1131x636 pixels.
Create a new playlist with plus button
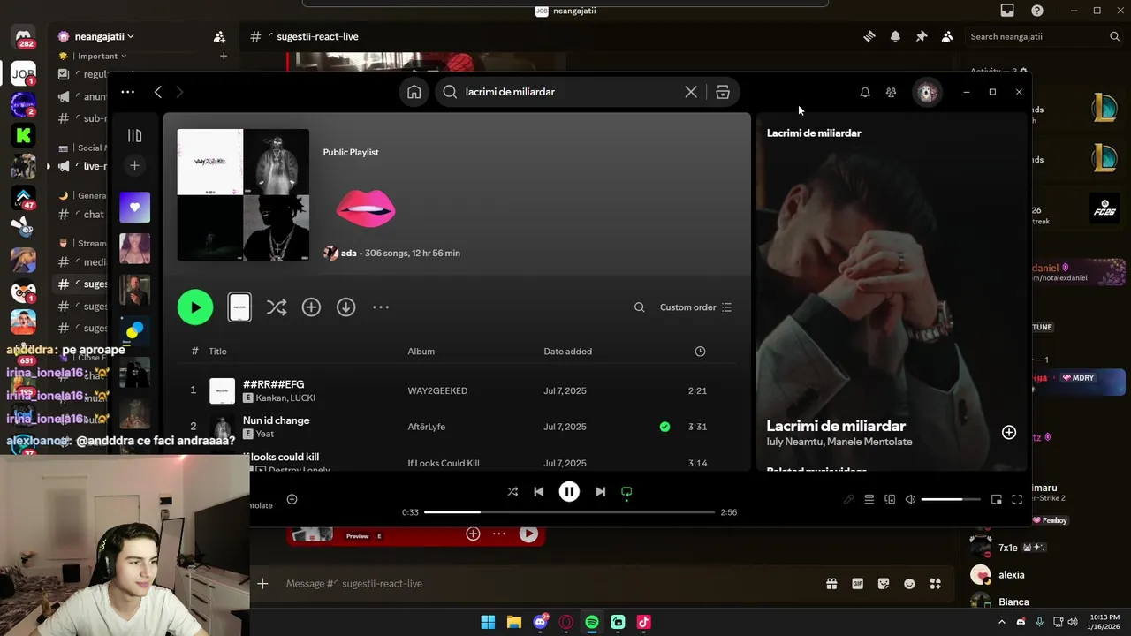[x=134, y=165]
